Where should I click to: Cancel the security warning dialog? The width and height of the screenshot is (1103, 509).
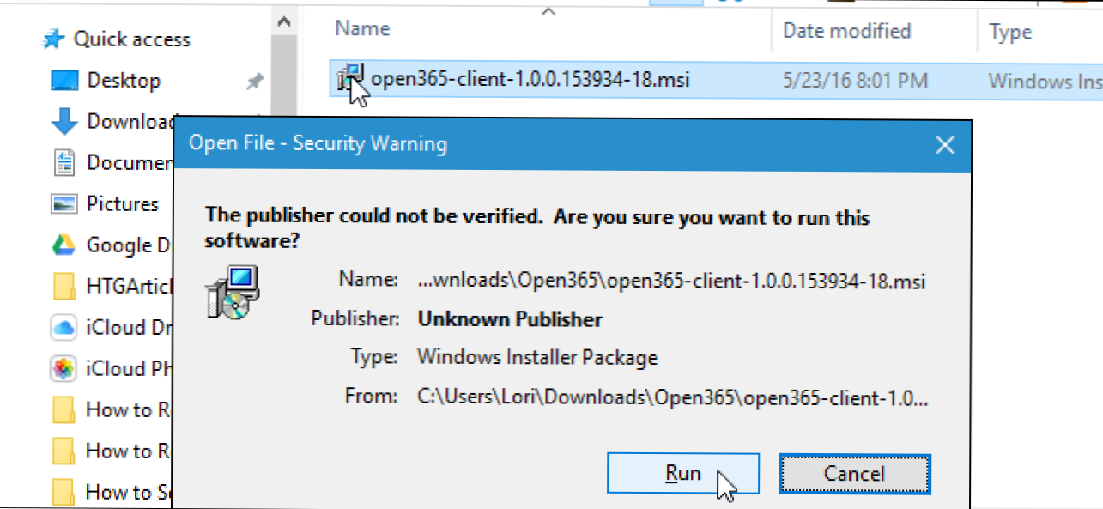(x=854, y=474)
